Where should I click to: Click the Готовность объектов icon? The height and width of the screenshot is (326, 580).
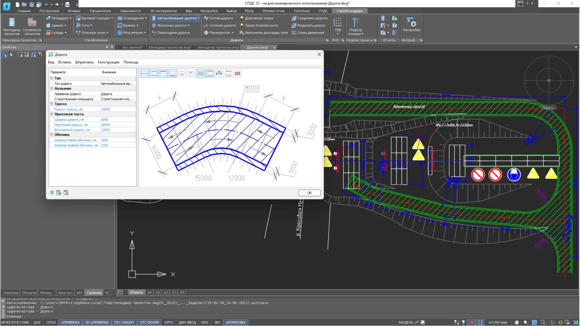pos(32,26)
